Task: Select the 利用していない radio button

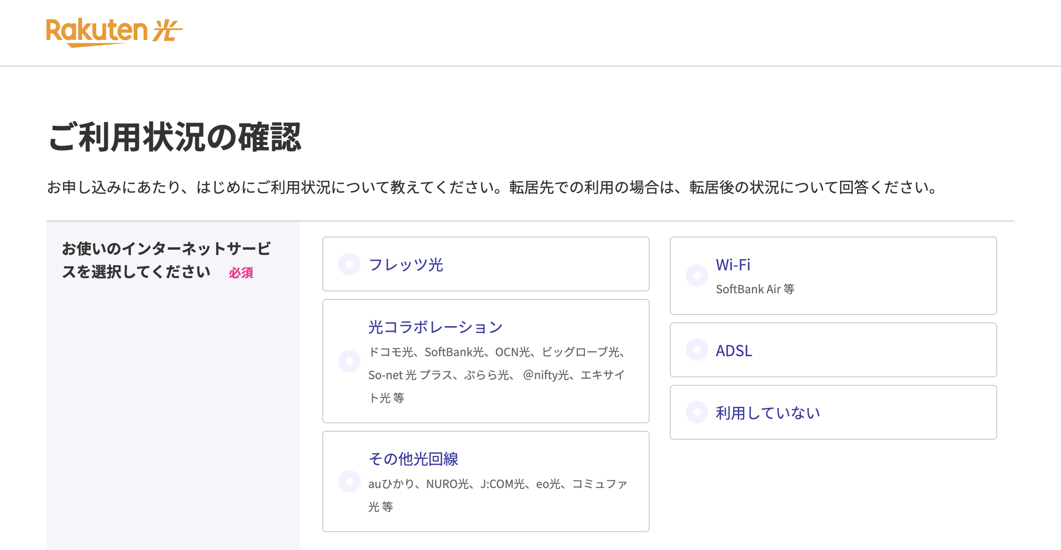Action: pyautogui.click(x=697, y=412)
